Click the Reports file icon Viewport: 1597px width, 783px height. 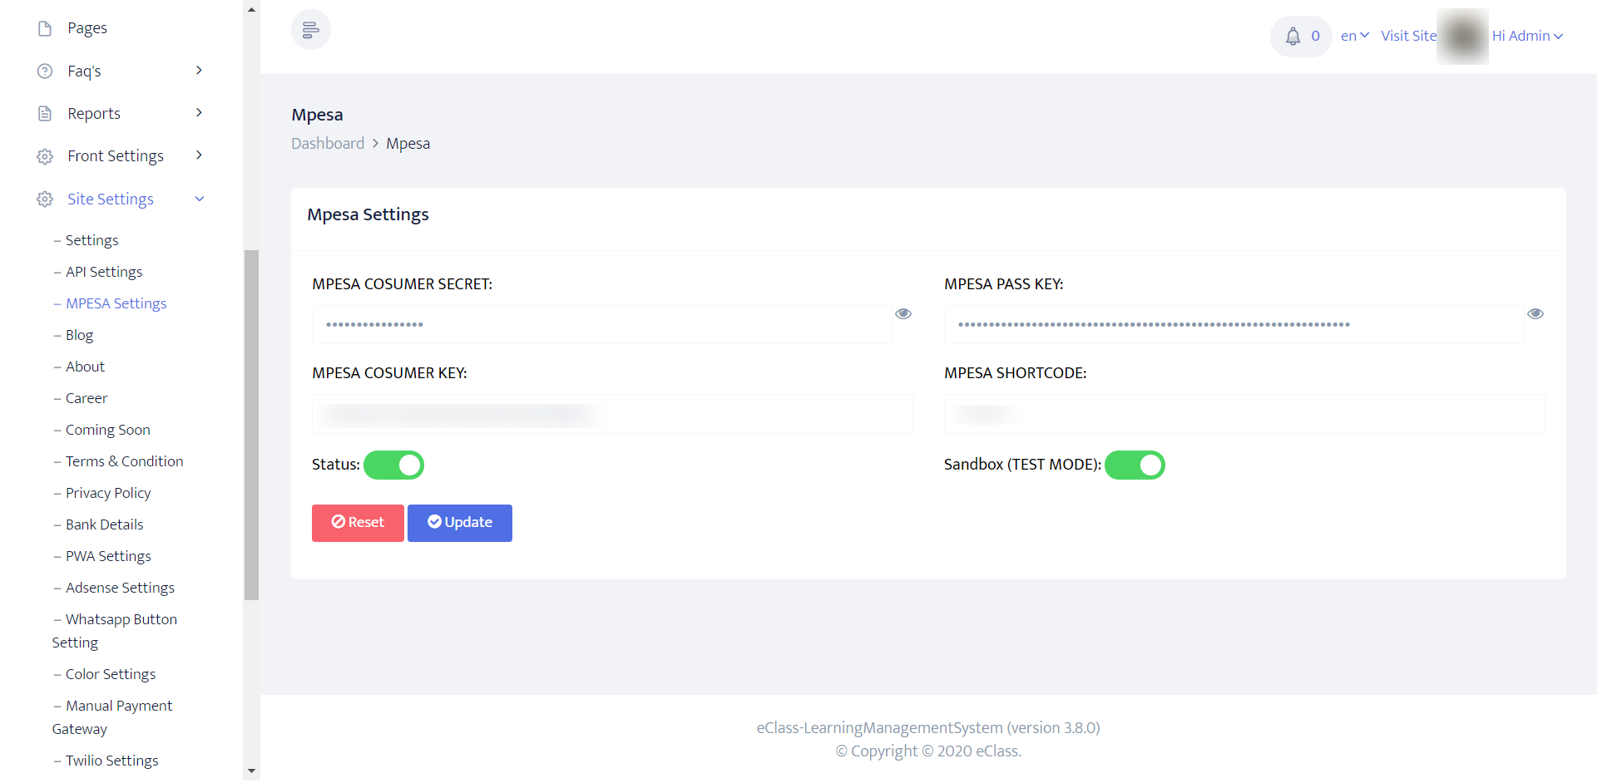click(x=45, y=114)
